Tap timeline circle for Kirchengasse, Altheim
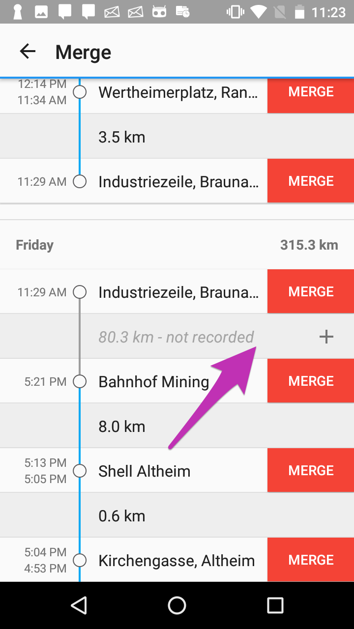 click(x=80, y=560)
